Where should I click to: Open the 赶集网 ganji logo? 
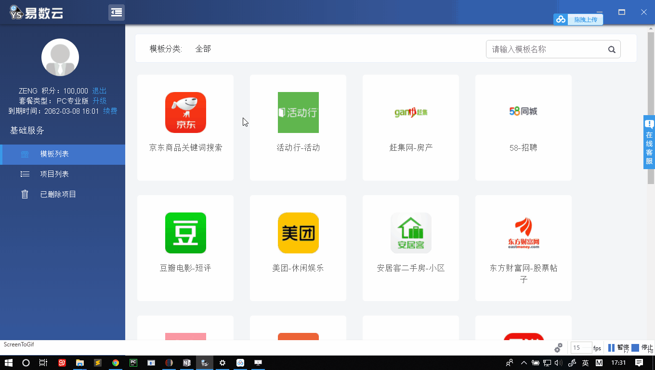point(411,112)
